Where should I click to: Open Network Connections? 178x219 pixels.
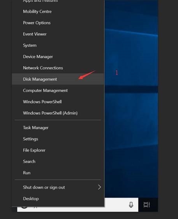coord(58,68)
